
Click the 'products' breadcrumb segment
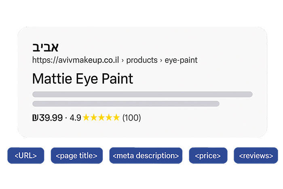[x=142, y=60]
